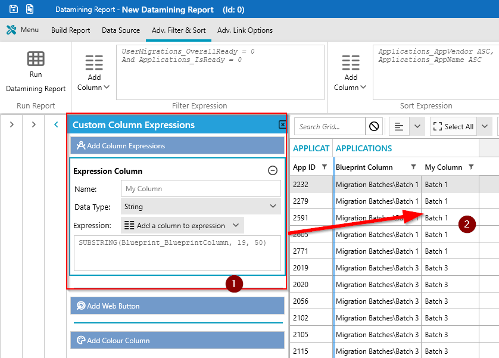
Task: Click the My Column header
Action: [443, 167]
